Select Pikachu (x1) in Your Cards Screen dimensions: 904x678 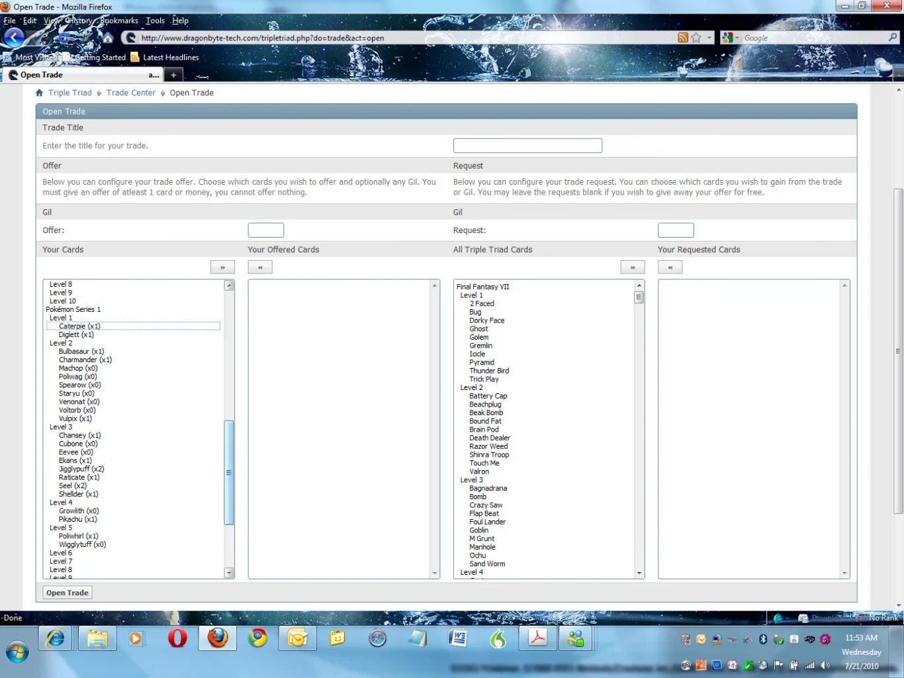point(78,519)
